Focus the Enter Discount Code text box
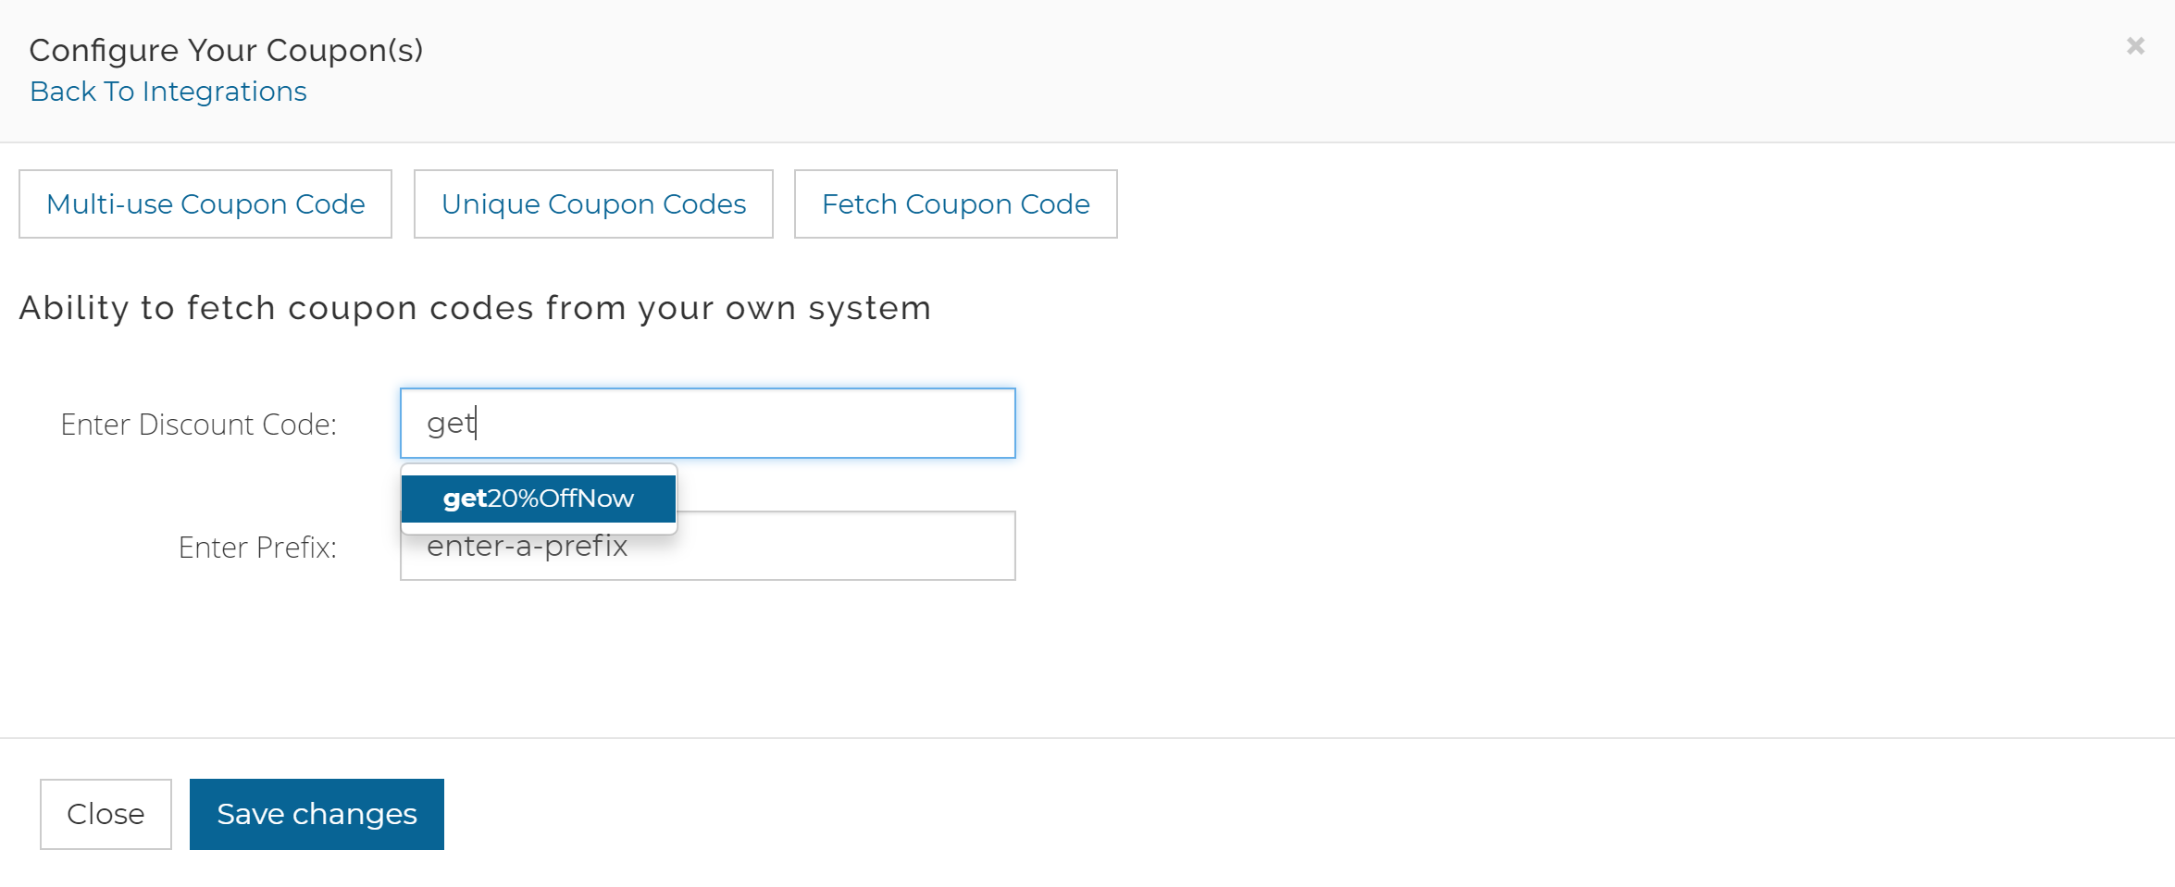 (707, 423)
